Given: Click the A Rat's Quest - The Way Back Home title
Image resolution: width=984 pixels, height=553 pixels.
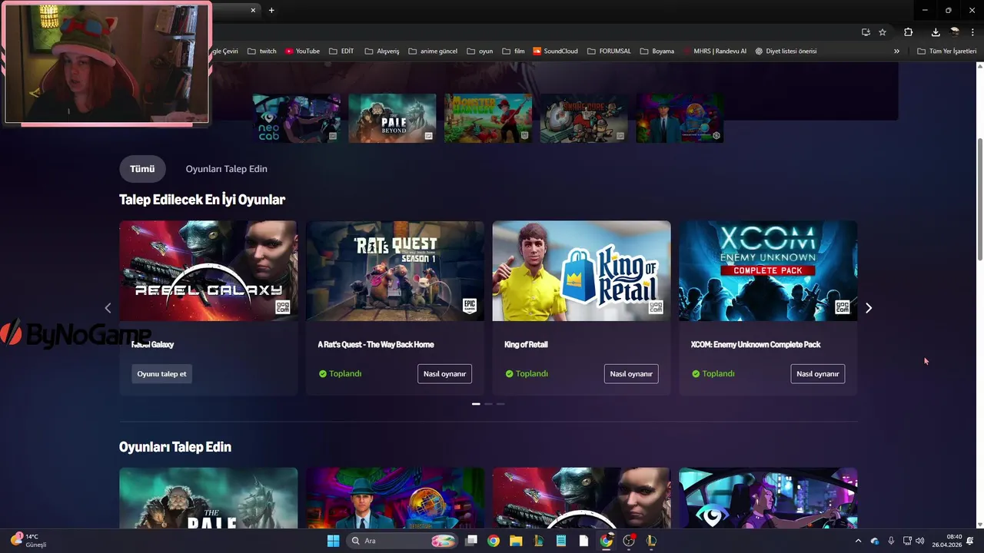Looking at the screenshot, I should (x=376, y=345).
